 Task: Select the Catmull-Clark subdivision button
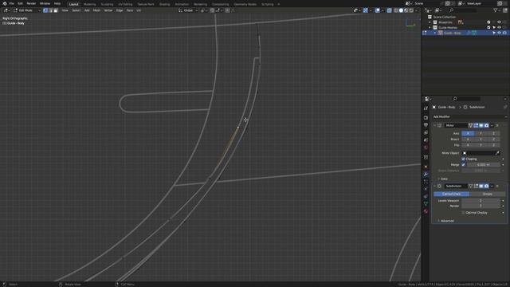452,194
